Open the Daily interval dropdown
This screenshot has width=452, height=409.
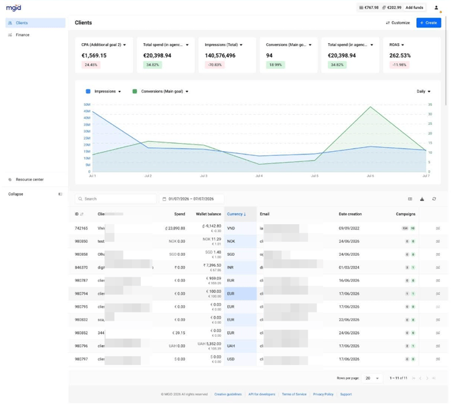click(x=423, y=91)
